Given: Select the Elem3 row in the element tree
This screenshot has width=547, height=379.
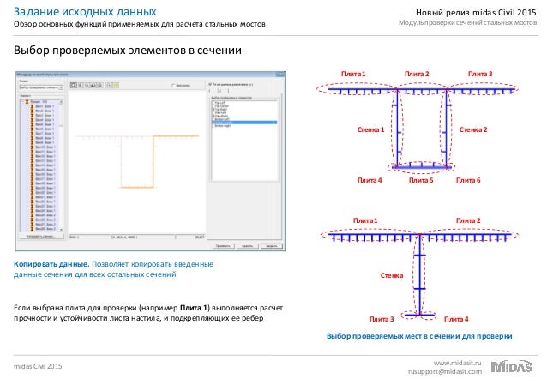Looking at the screenshot, I should [43, 115].
